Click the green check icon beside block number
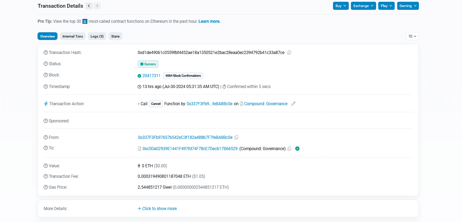Screen dimensions: 462x222 [140, 76]
